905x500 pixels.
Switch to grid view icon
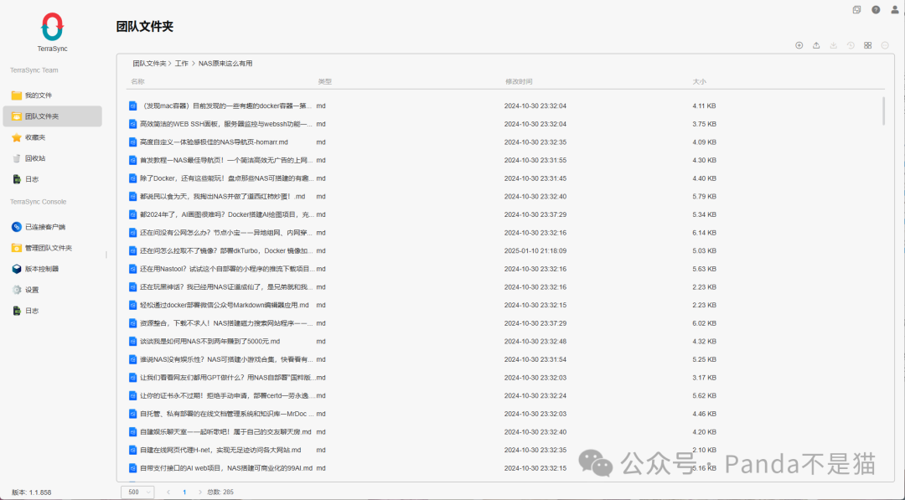(x=867, y=45)
